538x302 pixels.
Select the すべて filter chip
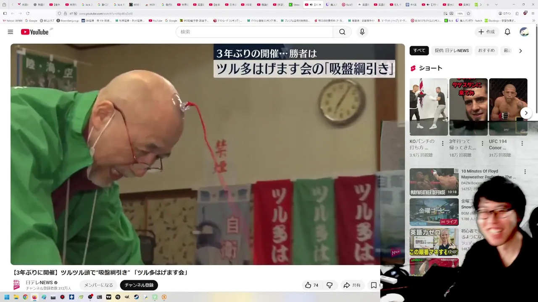pos(419,50)
